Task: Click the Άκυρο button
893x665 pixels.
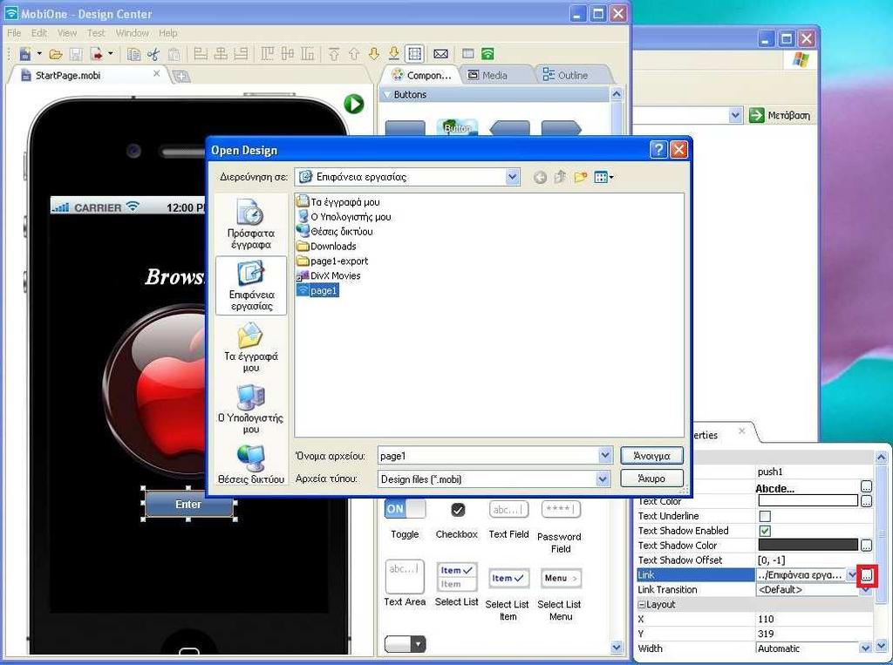Action: click(x=651, y=478)
